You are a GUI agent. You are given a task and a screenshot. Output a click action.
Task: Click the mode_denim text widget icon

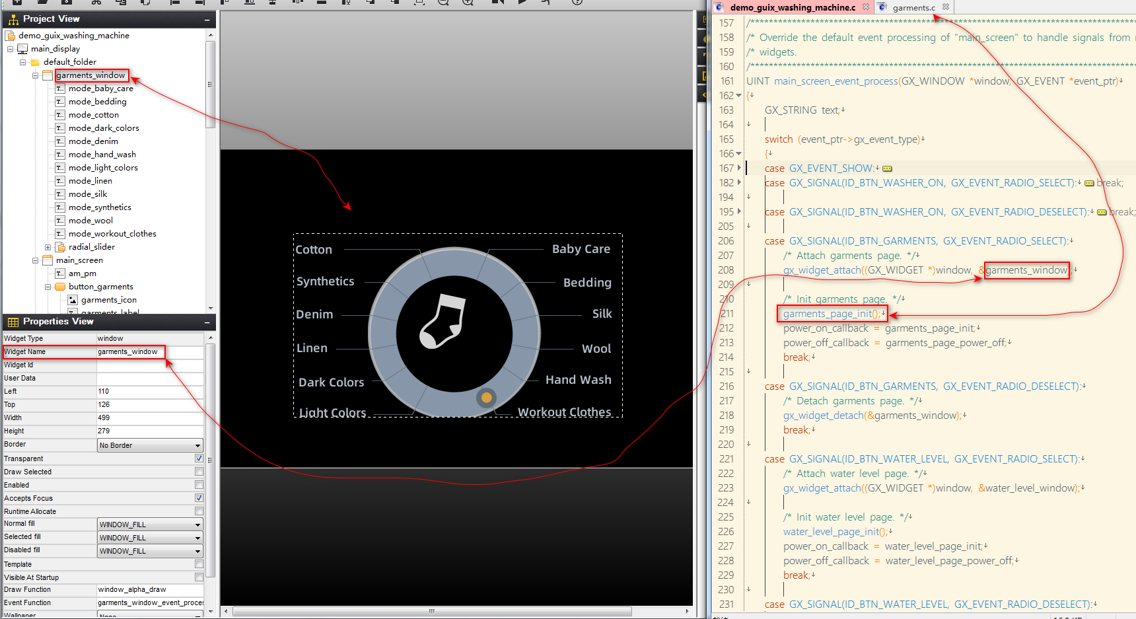click(60, 141)
